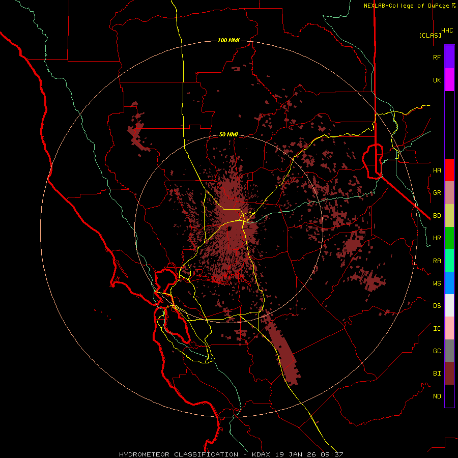The width and height of the screenshot is (458, 458).
Task: Click the [CLAS] legend title
Action: [x=430, y=35]
